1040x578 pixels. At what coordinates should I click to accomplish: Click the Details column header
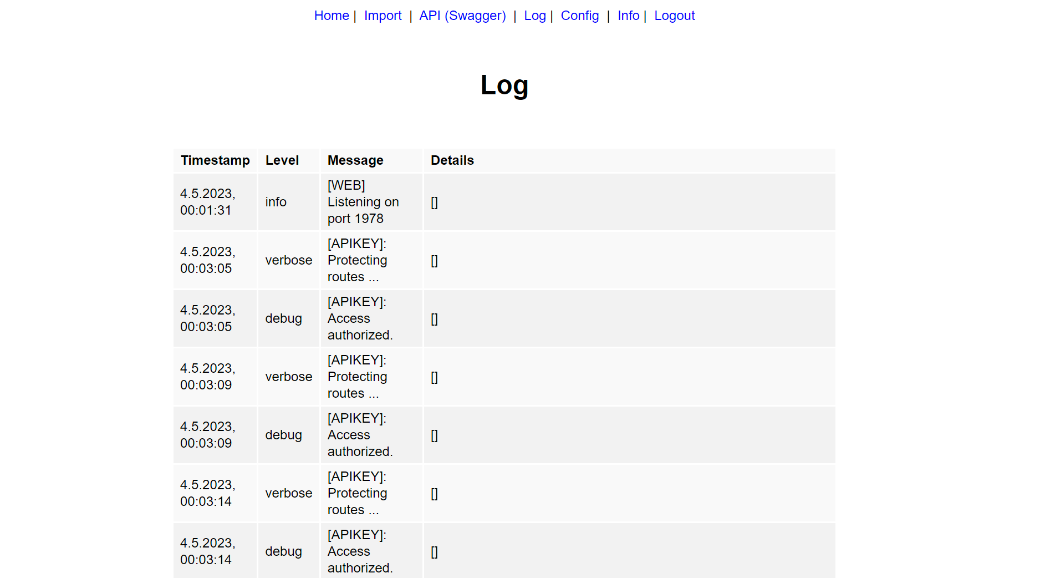(x=629, y=160)
